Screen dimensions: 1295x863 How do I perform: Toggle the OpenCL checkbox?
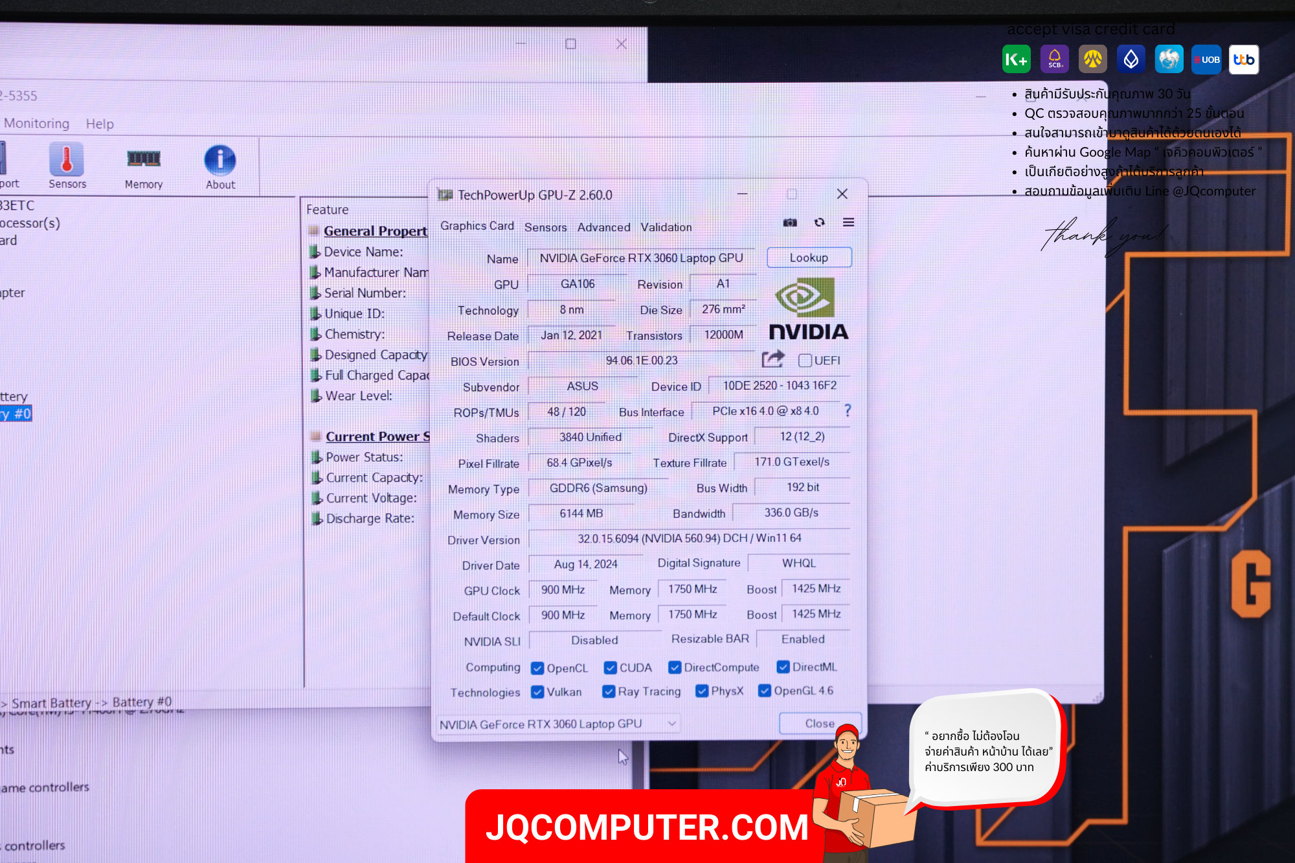537,668
